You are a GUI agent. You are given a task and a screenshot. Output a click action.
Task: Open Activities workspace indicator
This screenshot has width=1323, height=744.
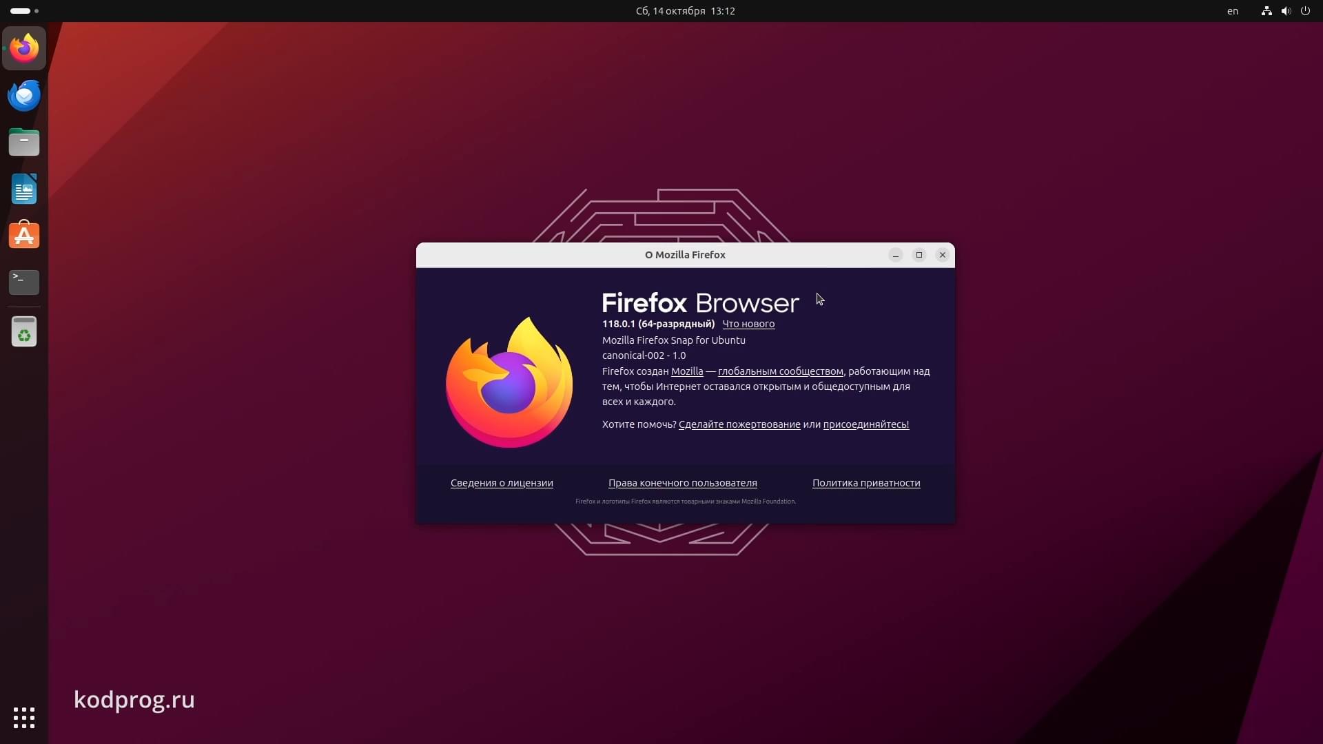[25, 11]
